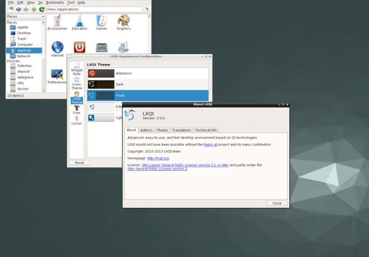Select Cursor in appearance sidebar
This screenshot has width=369, height=257.
click(77, 121)
